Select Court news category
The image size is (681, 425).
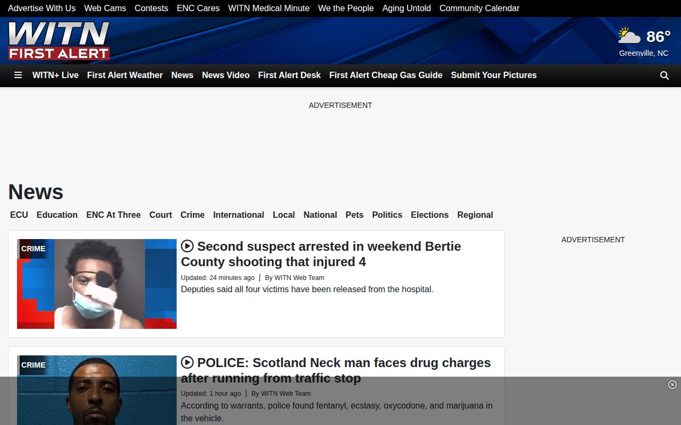(161, 215)
